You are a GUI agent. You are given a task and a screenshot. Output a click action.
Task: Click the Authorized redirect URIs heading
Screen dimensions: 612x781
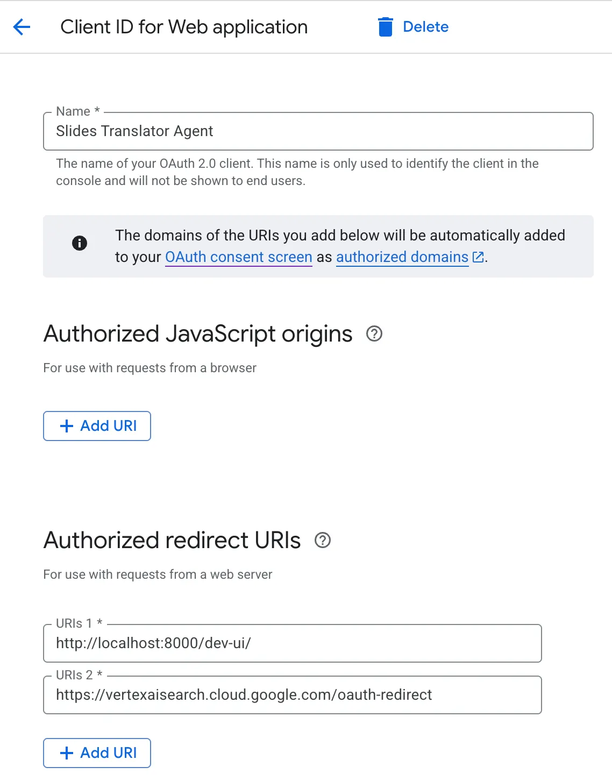(172, 540)
